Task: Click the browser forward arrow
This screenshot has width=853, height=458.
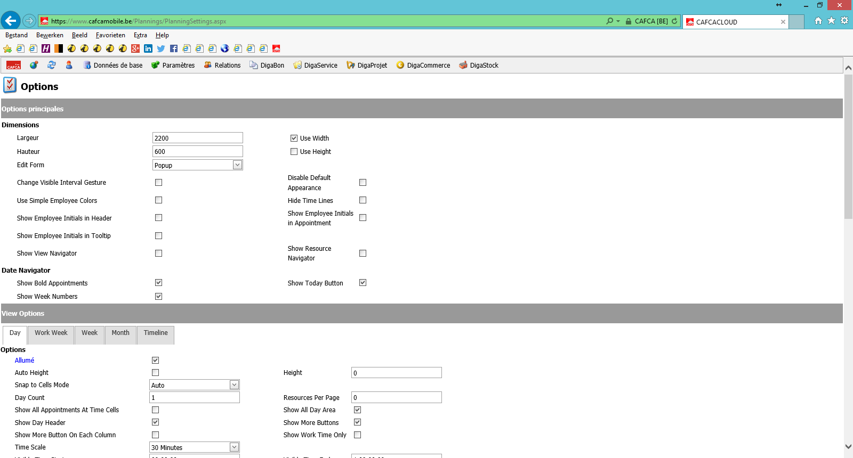Action: [29, 21]
